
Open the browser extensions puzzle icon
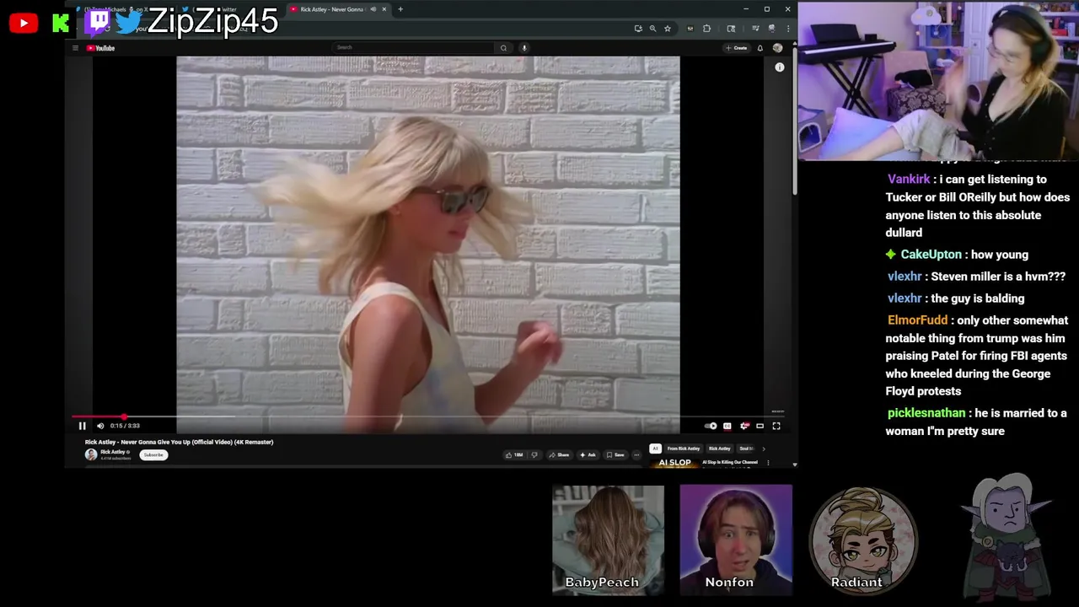(x=706, y=29)
